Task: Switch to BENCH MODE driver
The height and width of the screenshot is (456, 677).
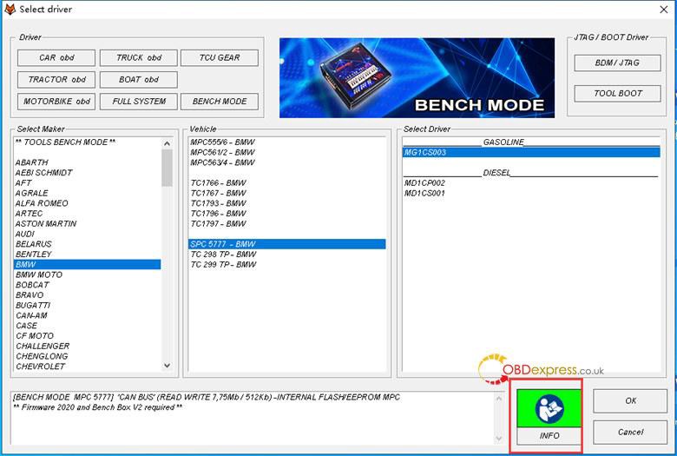Action: click(x=220, y=101)
